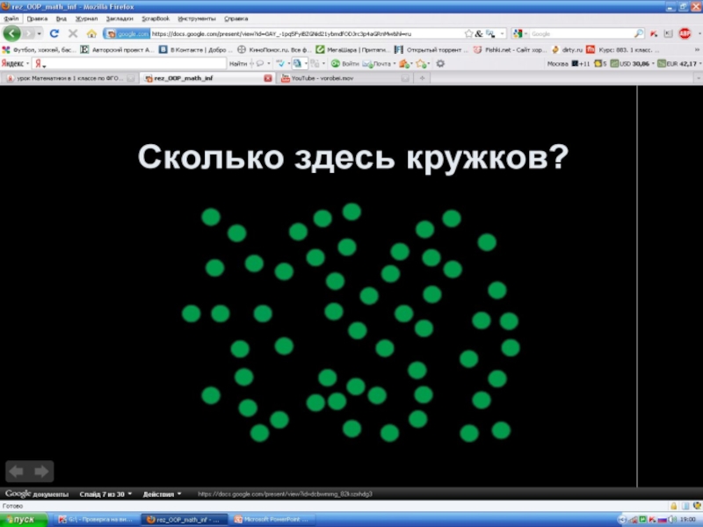Click the Войти login button
703x527 pixels.
345,63
